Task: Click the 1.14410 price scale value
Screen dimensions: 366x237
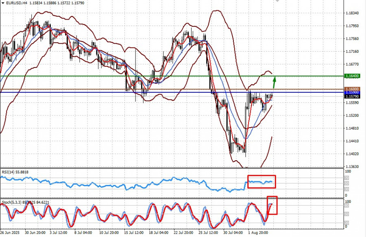Action: click(352, 141)
